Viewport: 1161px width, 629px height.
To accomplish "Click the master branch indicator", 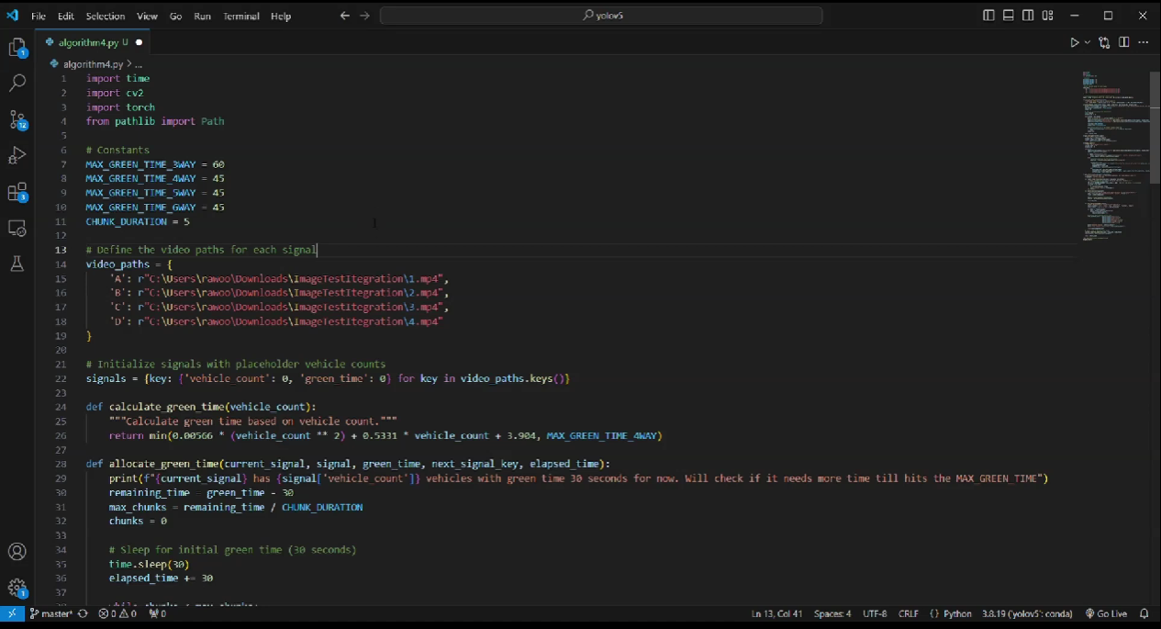I will pyautogui.click(x=50, y=613).
